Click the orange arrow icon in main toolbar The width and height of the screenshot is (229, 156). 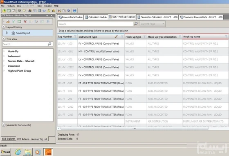click(54, 11)
